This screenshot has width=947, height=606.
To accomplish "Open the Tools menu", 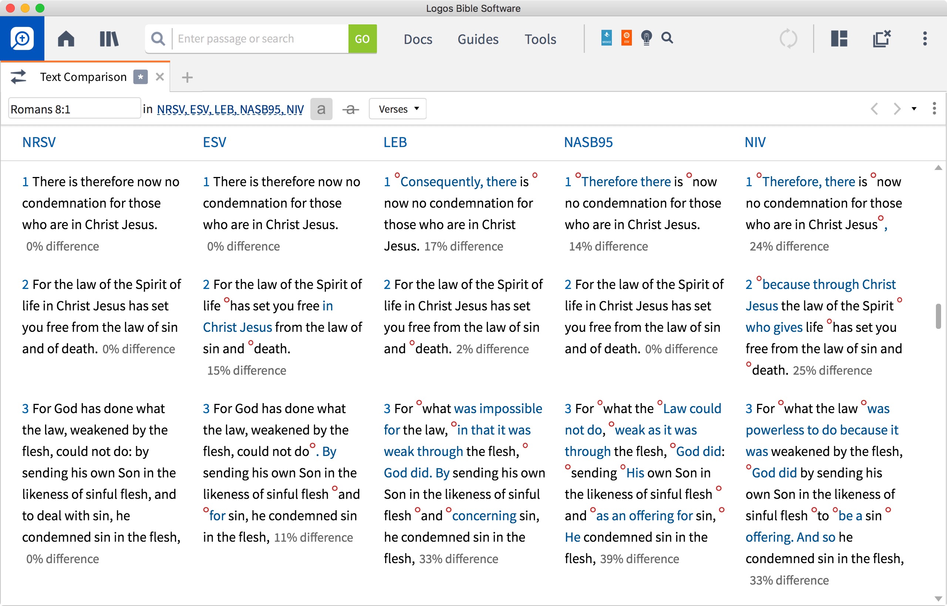I will [540, 39].
